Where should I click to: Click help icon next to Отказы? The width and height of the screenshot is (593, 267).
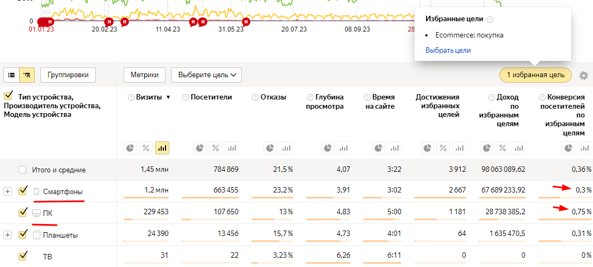[x=255, y=97]
